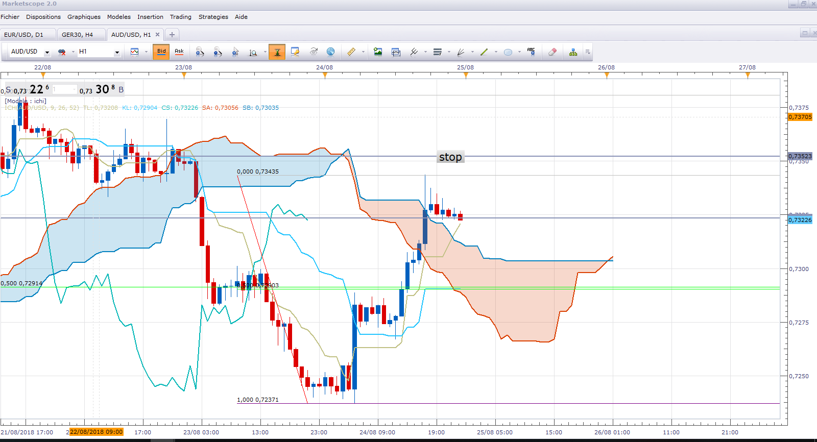Toggle the Bid price display
817x442 pixels.
pos(161,52)
